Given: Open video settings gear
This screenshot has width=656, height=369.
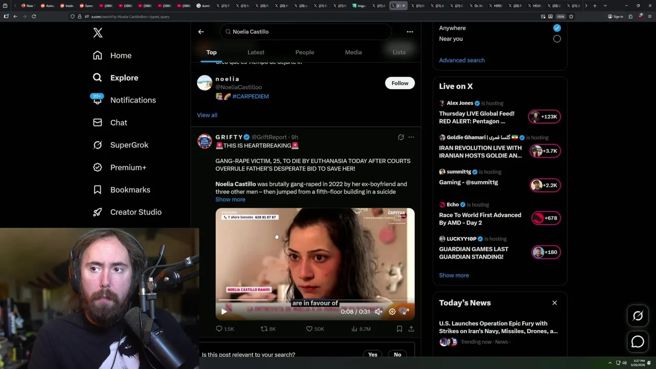Looking at the screenshot, I should click(x=392, y=312).
